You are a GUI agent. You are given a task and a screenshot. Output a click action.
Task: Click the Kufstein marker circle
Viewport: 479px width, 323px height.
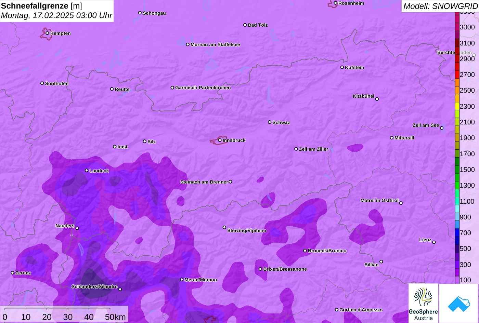342,67
